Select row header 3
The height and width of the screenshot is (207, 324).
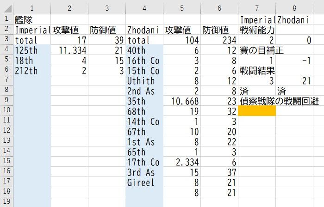click(x=6, y=40)
